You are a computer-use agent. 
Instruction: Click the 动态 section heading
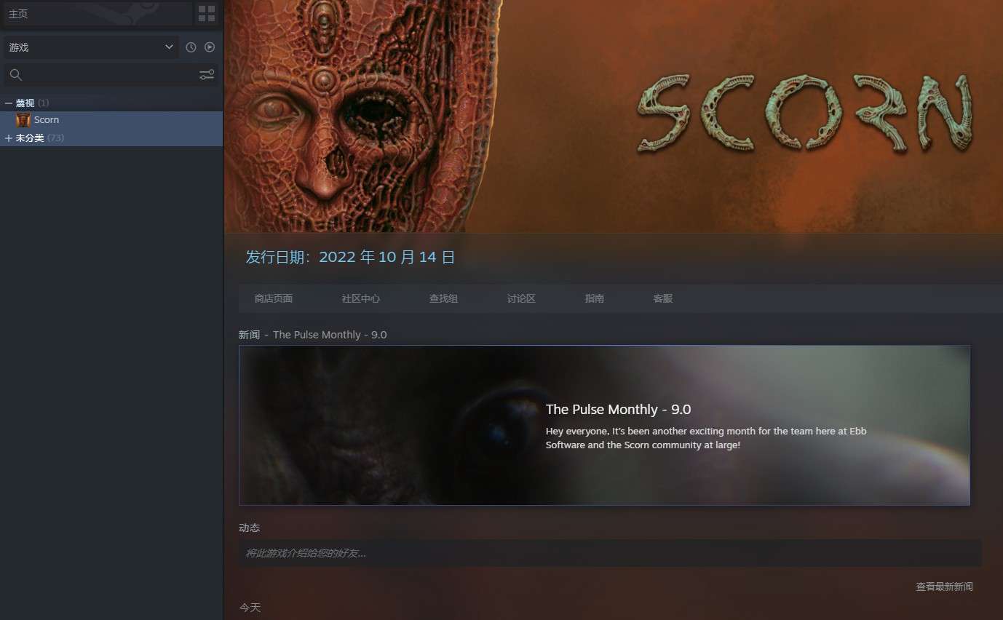point(249,528)
